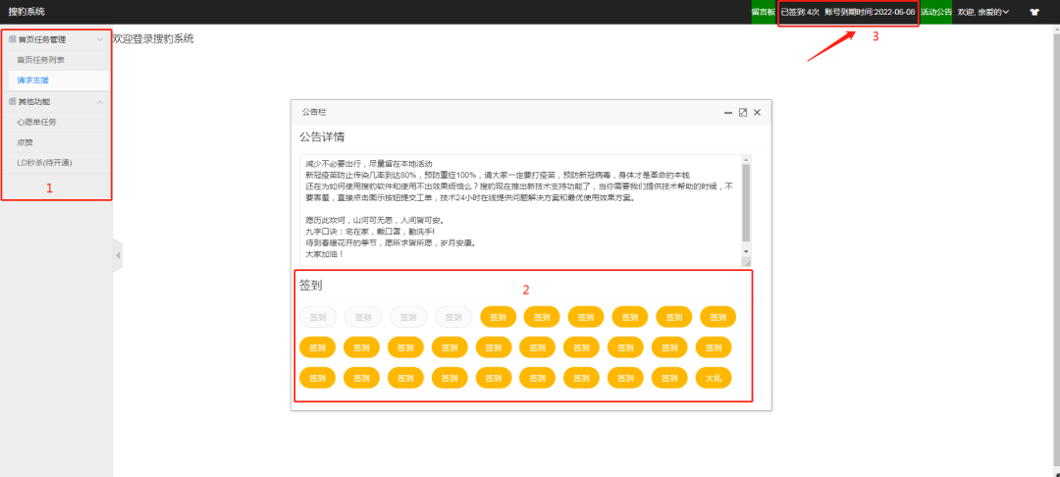Collapse the 首页任务管理 menu group
The image size is (1060, 477).
point(56,40)
